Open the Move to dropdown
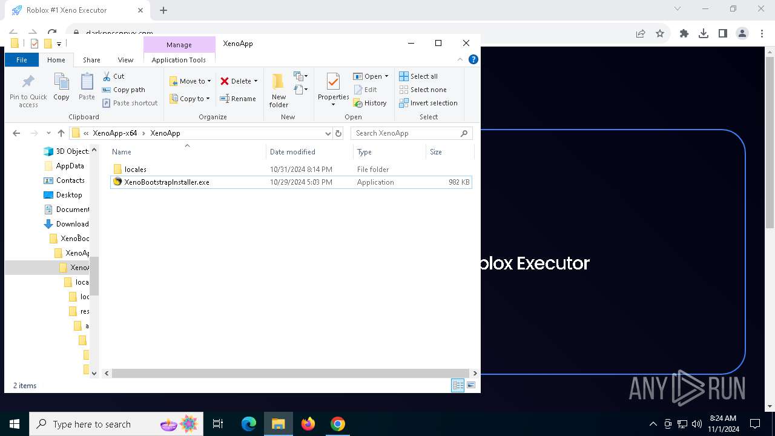 click(190, 81)
